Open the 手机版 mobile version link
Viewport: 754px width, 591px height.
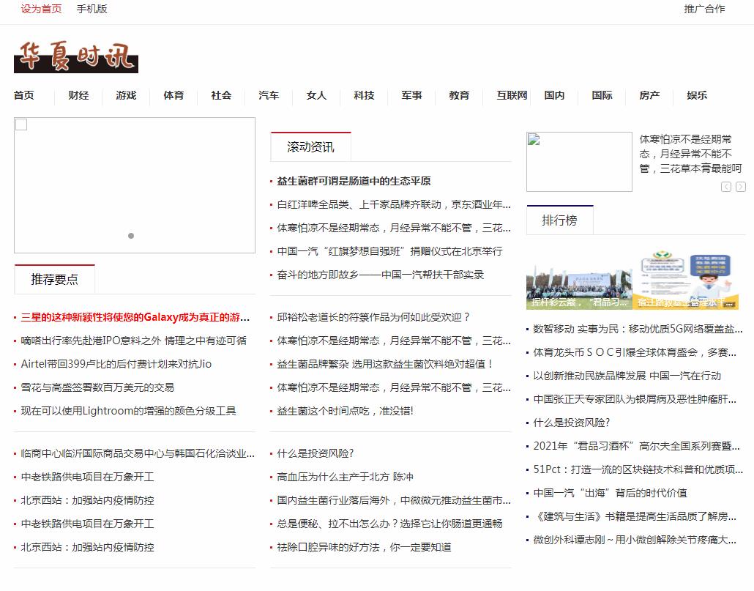92,9
